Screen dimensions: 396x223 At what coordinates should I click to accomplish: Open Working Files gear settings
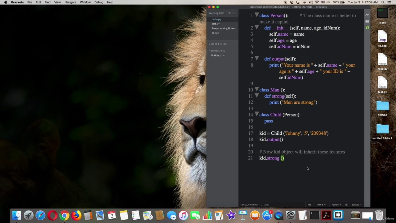tap(229, 13)
